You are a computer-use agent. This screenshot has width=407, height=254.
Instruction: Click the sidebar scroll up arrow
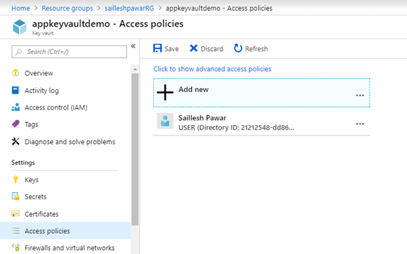pyautogui.click(x=135, y=69)
